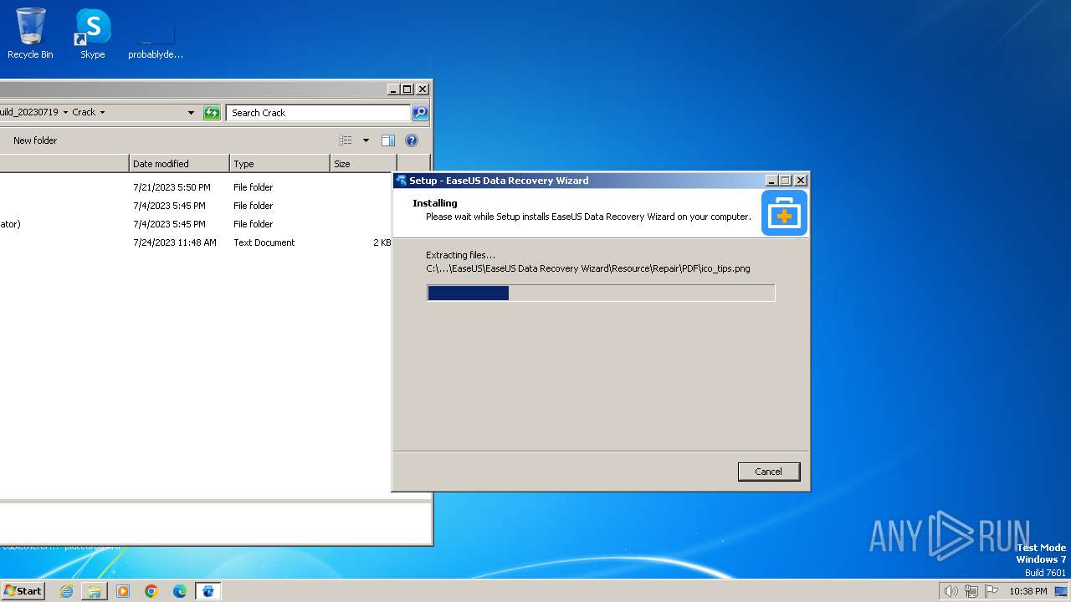Screen dimensions: 1071x602
Task: Open the Action Center flag icon
Action: [992, 591]
